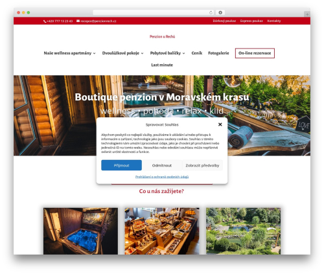Image resolution: width=324 pixels, height=274 pixels.
Task: Open the Dvoulůžkové pokoje menu item
Action: pyautogui.click(x=121, y=53)
